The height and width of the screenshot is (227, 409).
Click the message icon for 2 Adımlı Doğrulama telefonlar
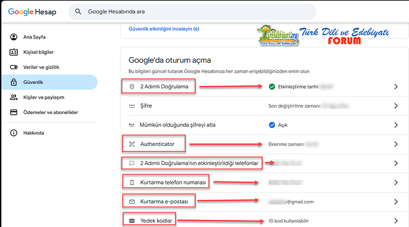132,163
